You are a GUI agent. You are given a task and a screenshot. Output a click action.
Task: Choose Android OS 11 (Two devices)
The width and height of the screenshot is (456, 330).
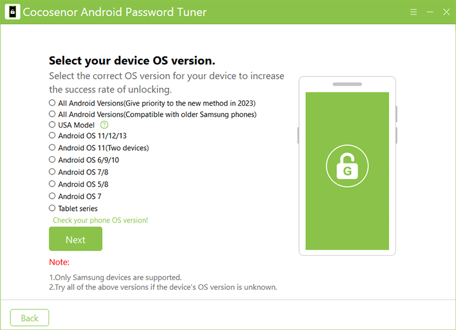(x=52, y=148)
